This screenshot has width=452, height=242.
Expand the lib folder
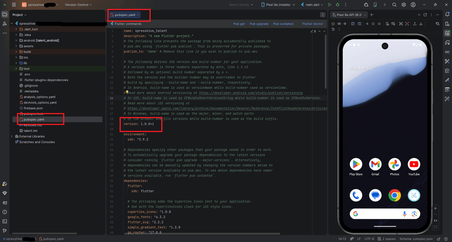tap(16, 63)
